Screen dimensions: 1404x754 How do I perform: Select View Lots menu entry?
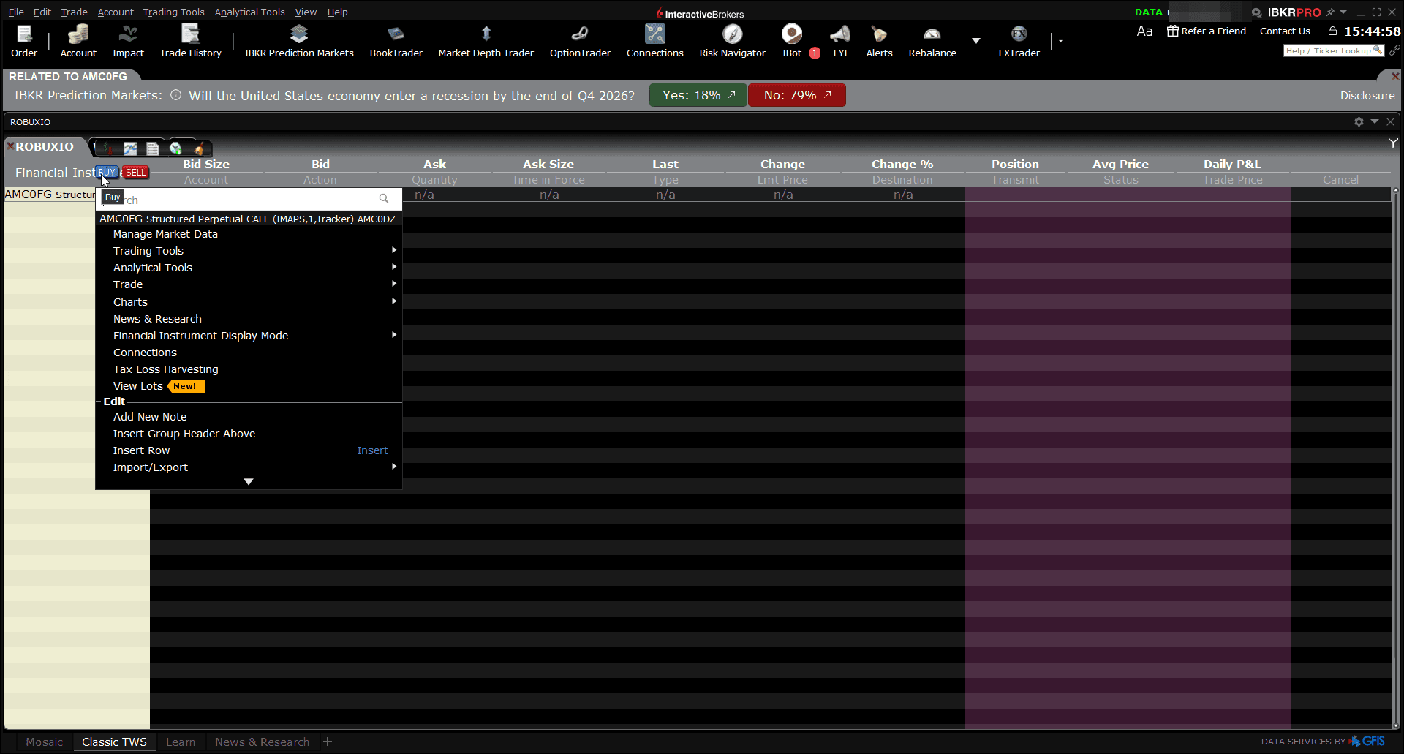point(249,386)
